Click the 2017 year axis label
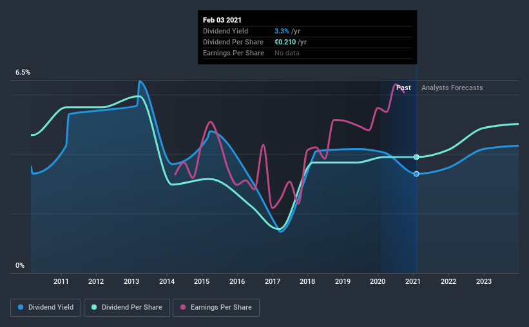The image size is (529, 327). [x=273, y=281]
